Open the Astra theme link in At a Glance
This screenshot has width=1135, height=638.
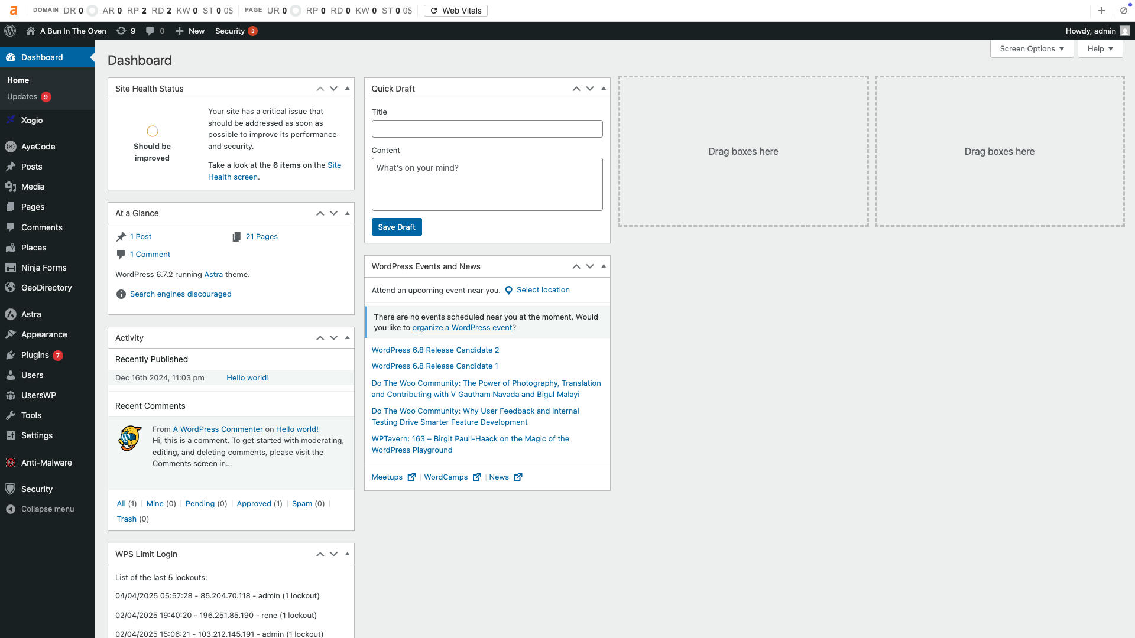coord(213,275)
